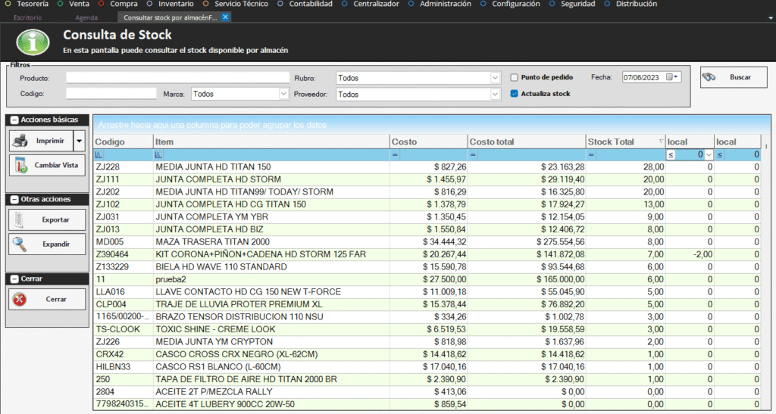Click the Cambiar Vista icon button
776x414 pixels.
pos(22,165)
